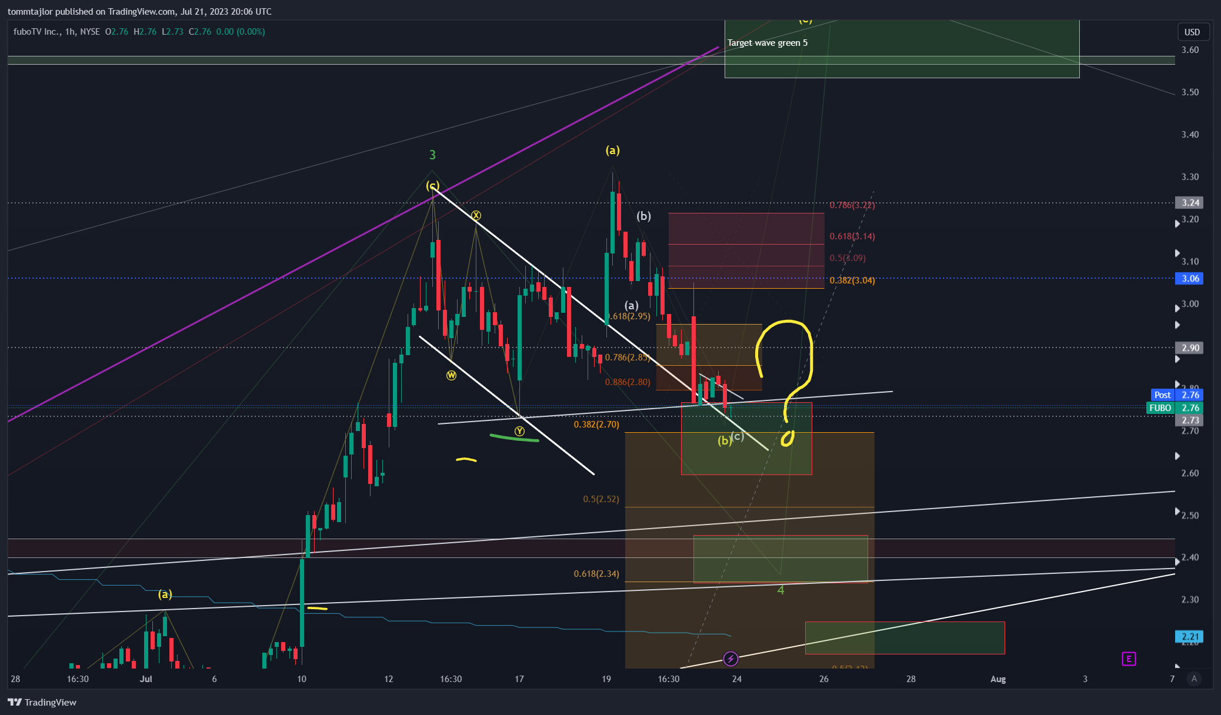The width and height of the screenshot is (1221, 715).
Task: Select the Fibonacci label 0.786(2.85)
Action: click(627, 357)
